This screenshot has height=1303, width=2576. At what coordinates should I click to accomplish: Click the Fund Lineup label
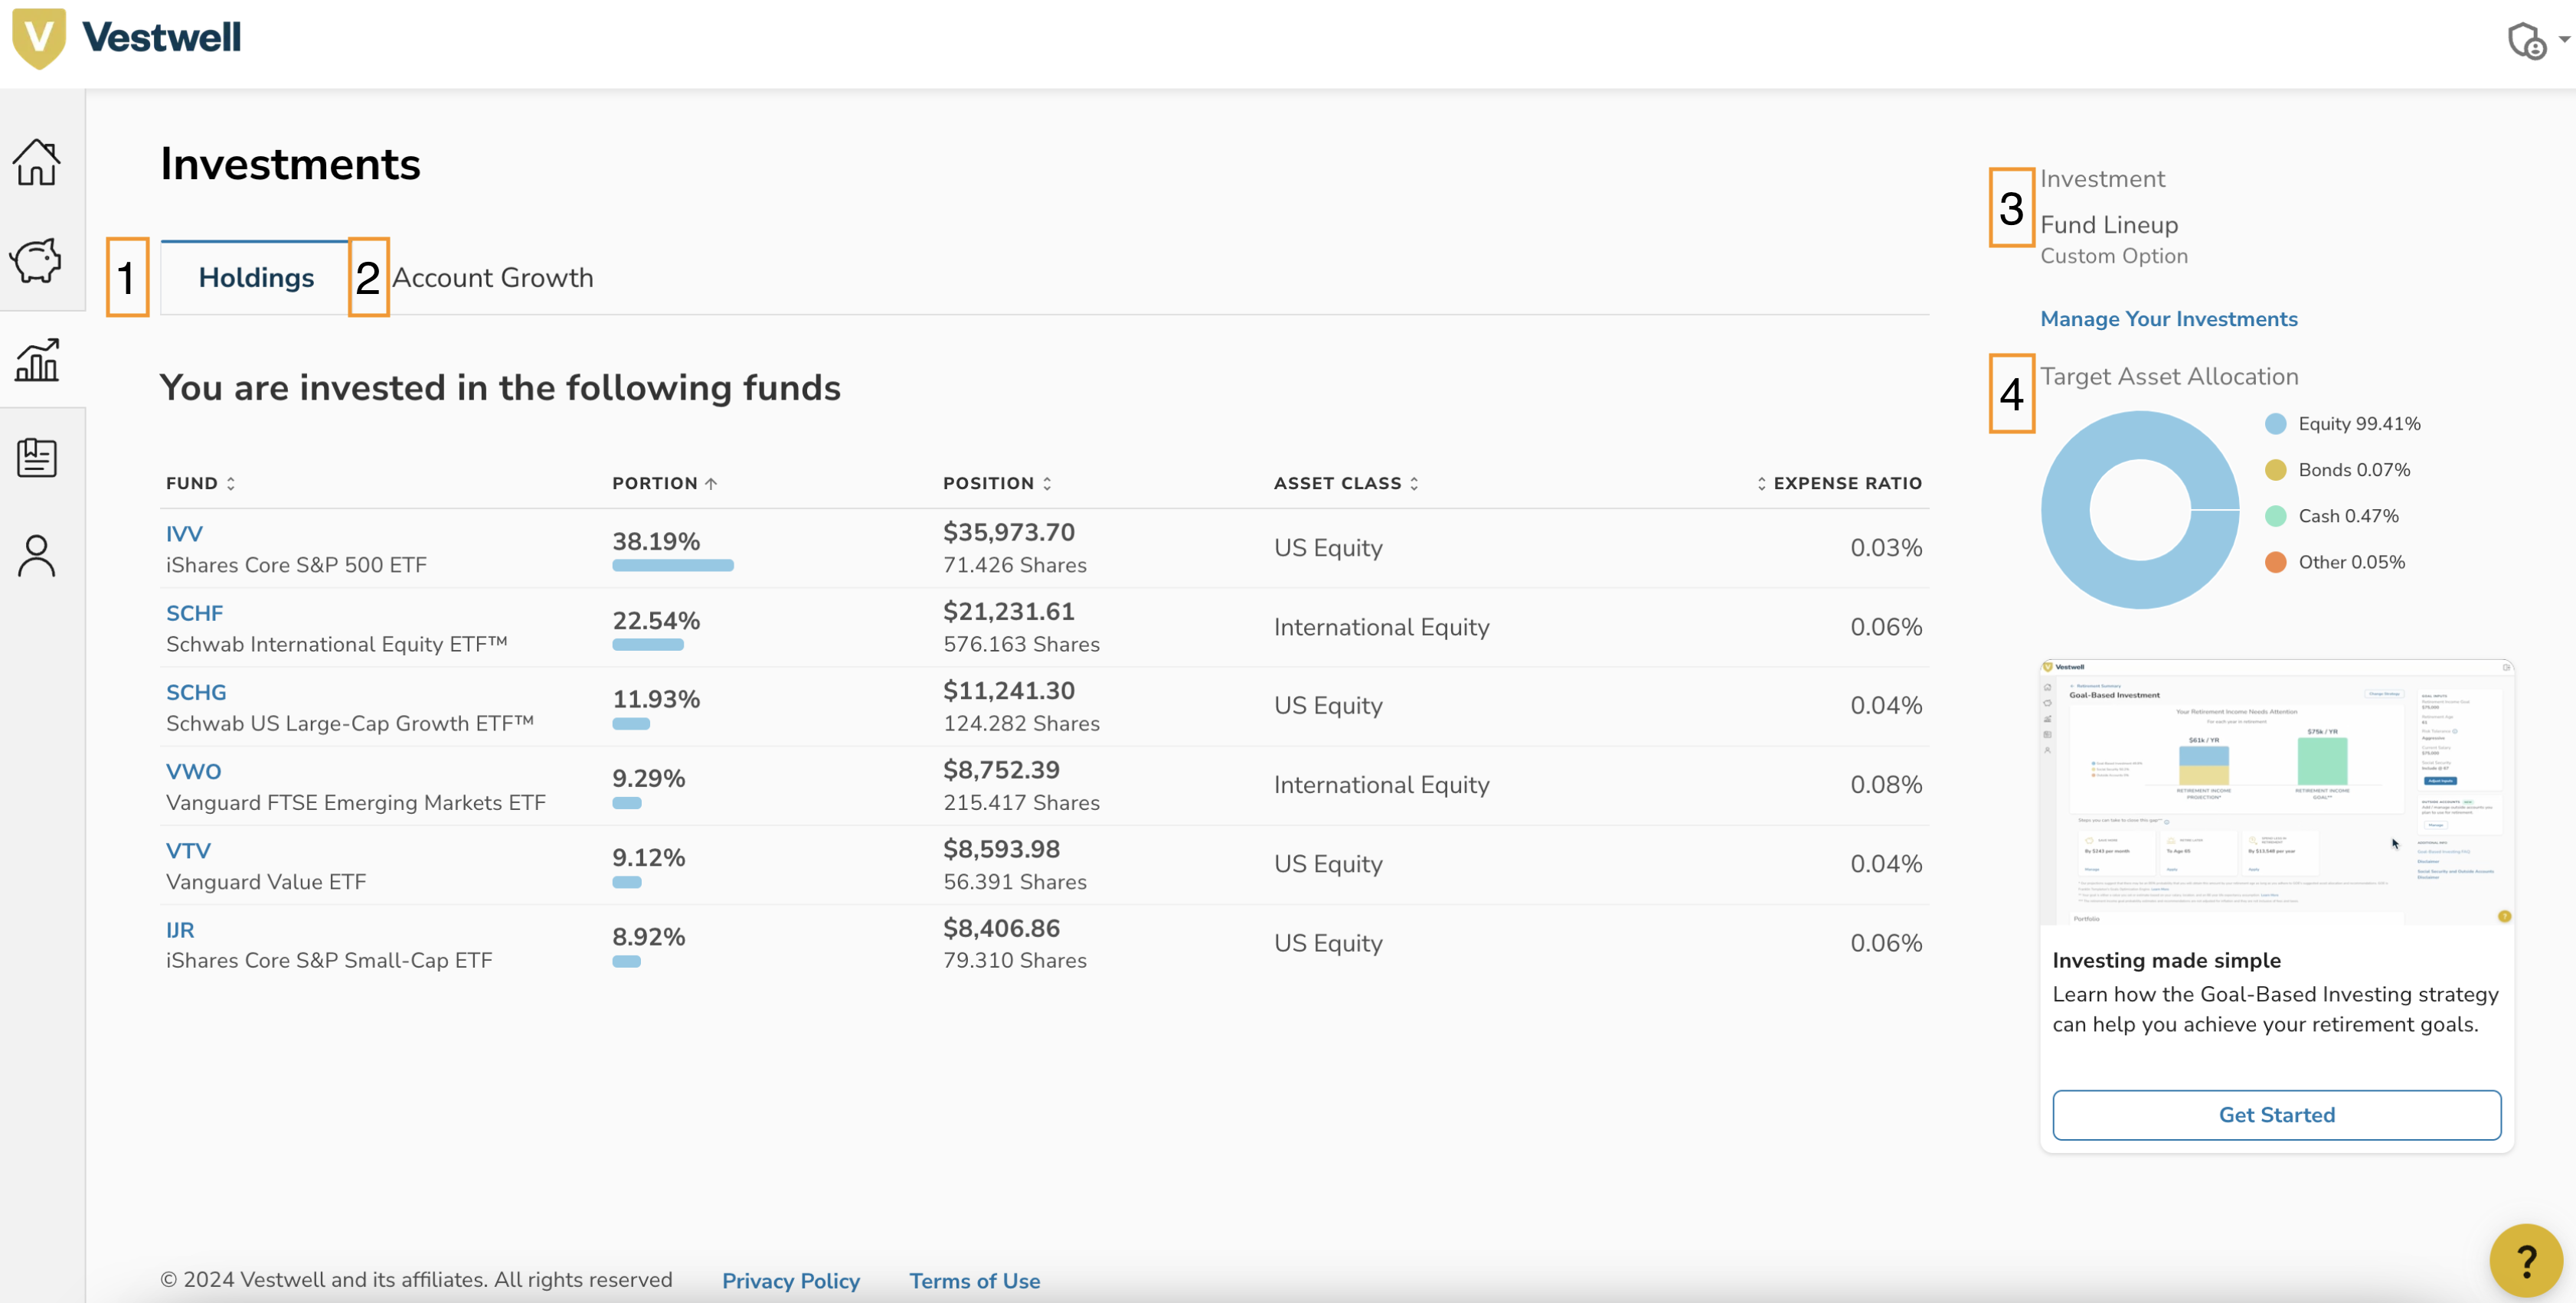tap(2109, 225)
